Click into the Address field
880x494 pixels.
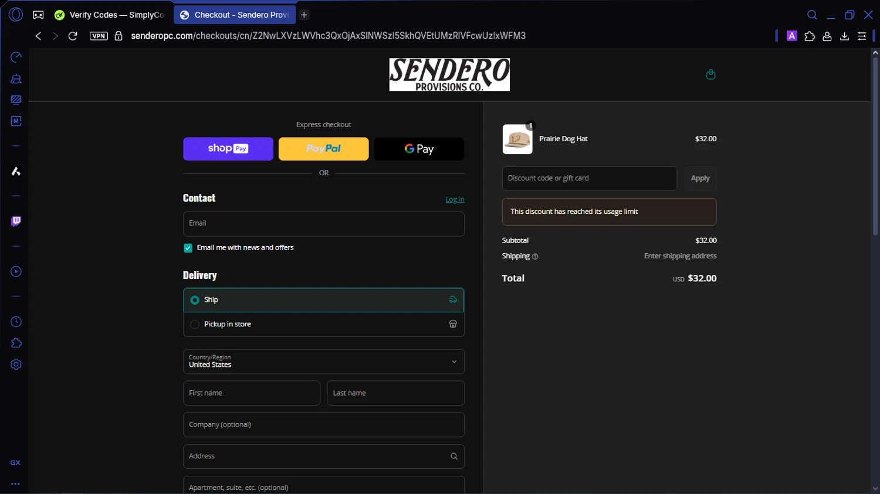pyautogui.click(x=324, y=456)
